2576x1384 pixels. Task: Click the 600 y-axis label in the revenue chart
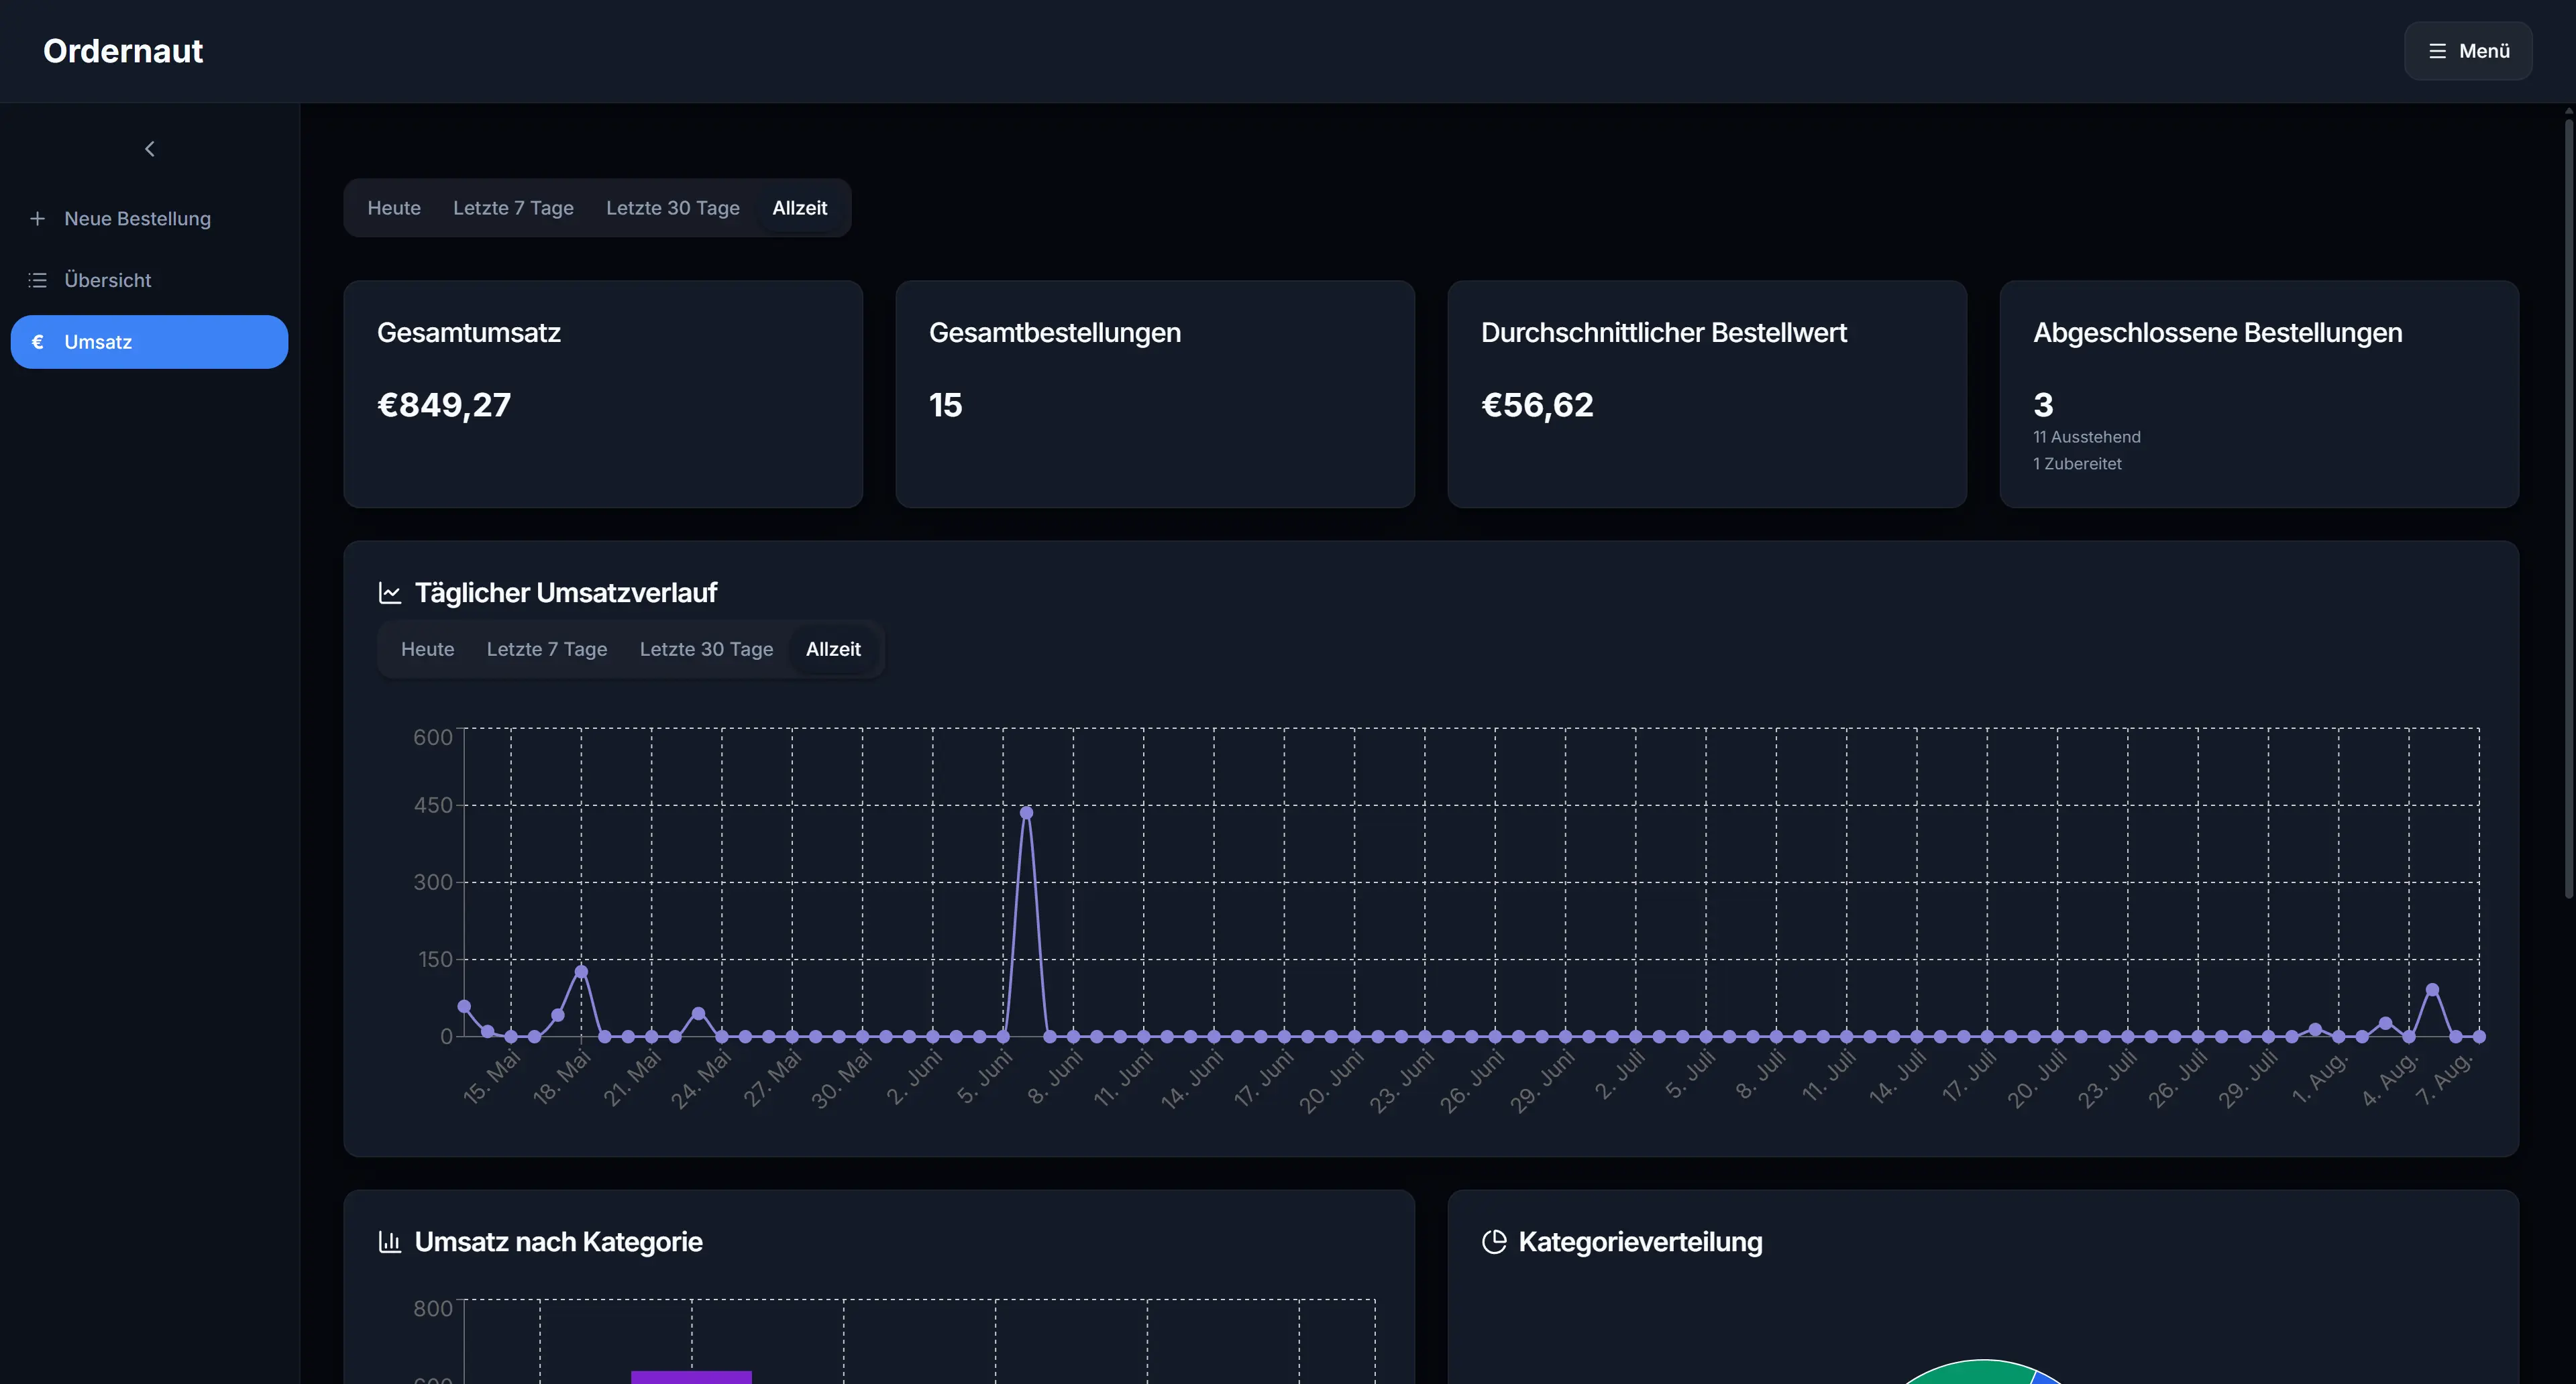point(433,738)
